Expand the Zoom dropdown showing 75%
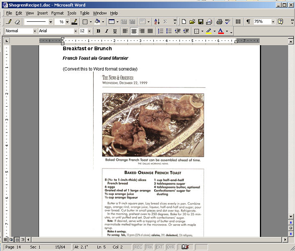This screenshot has height=251, width=295. tap(273, 22)
